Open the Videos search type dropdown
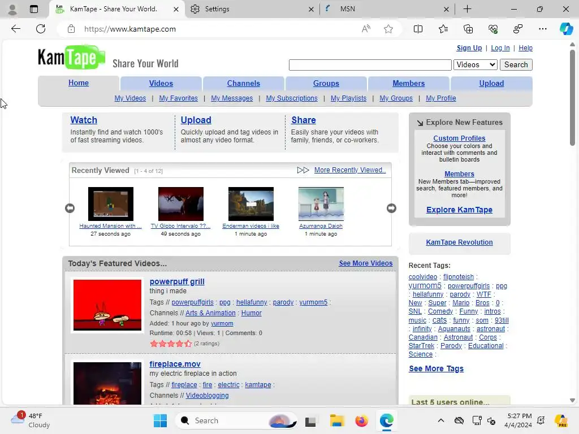Screen dimensions: 579x434 (475, 64)
